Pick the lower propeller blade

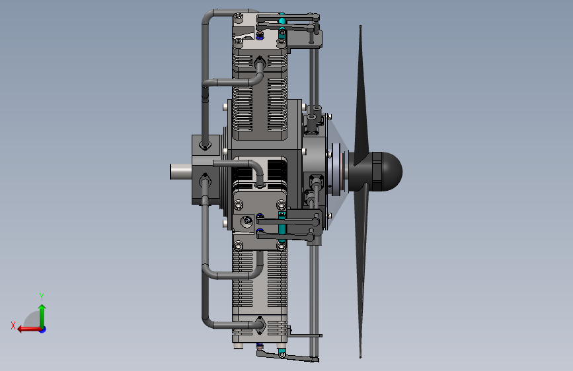[x=362, y=270]
